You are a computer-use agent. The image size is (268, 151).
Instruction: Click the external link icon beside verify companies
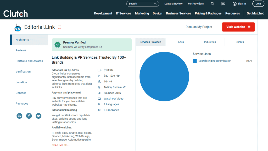[101, 47]
